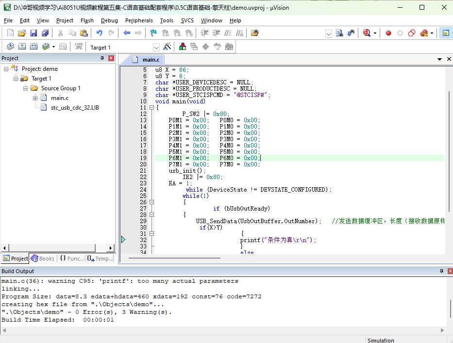453x343 pixels.
Task: Navigate backwards with the blue left arrow
Action: [x=127, y=33]
